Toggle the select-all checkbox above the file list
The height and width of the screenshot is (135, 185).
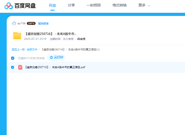[13, 58]
